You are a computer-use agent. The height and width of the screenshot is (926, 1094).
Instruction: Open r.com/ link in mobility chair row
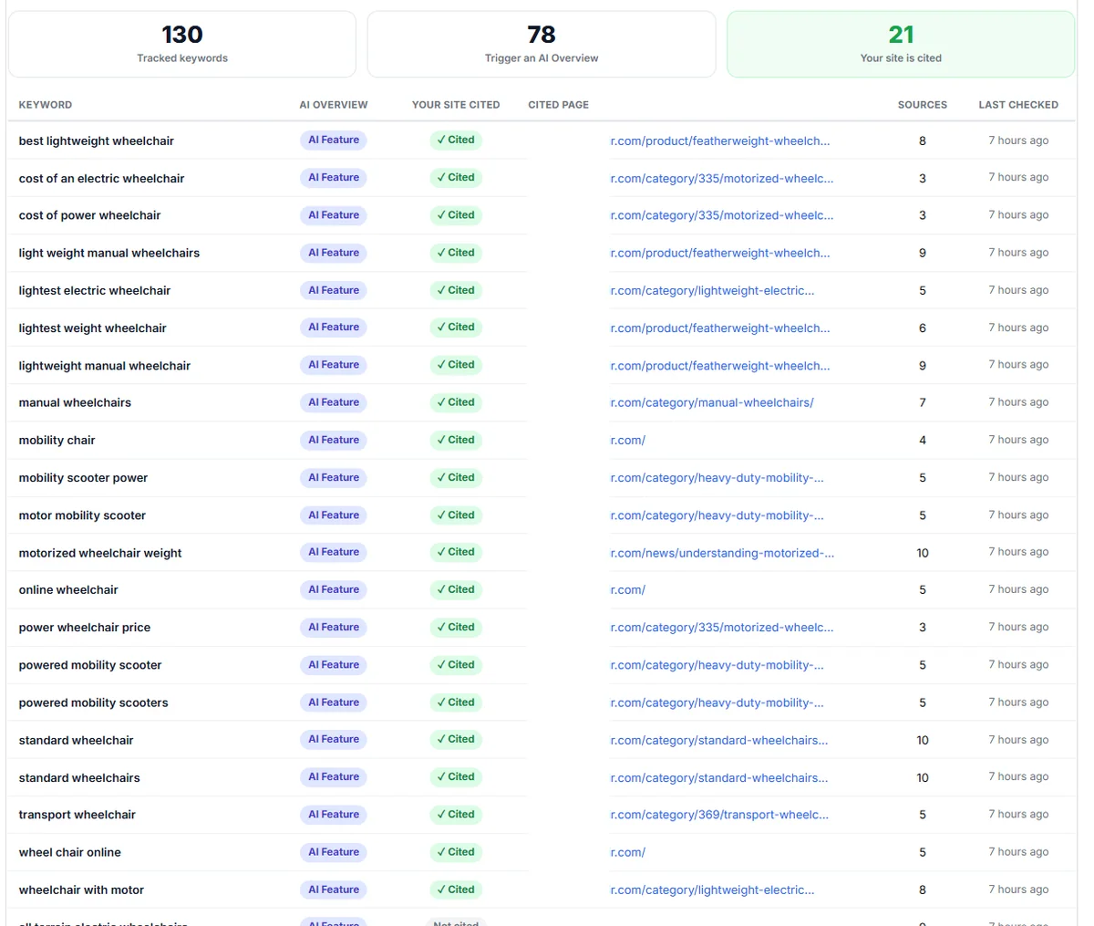[627, 440]
